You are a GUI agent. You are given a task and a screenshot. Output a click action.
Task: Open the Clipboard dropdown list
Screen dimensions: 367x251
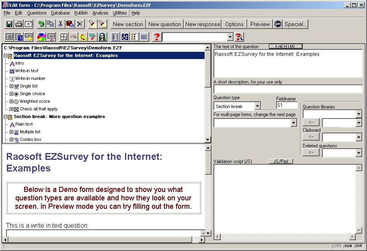click(359, 137)
